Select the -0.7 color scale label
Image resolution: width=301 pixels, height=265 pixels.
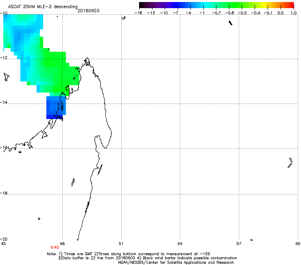216,13
